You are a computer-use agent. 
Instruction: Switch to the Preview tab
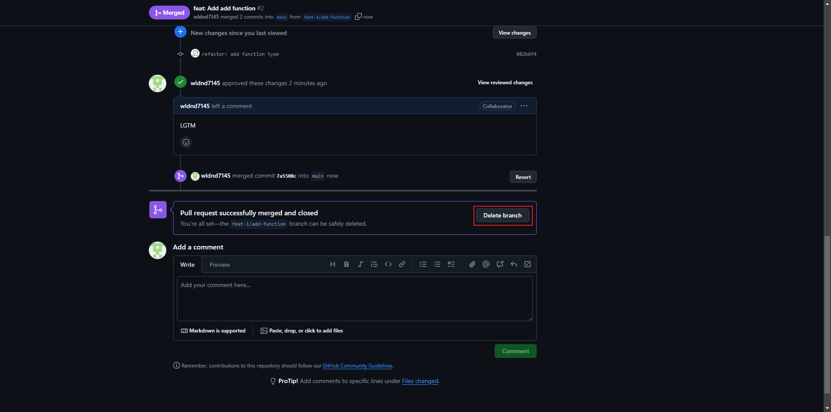pos(219,265)
